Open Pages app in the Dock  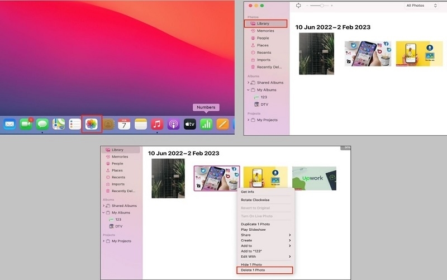point(222,124)
